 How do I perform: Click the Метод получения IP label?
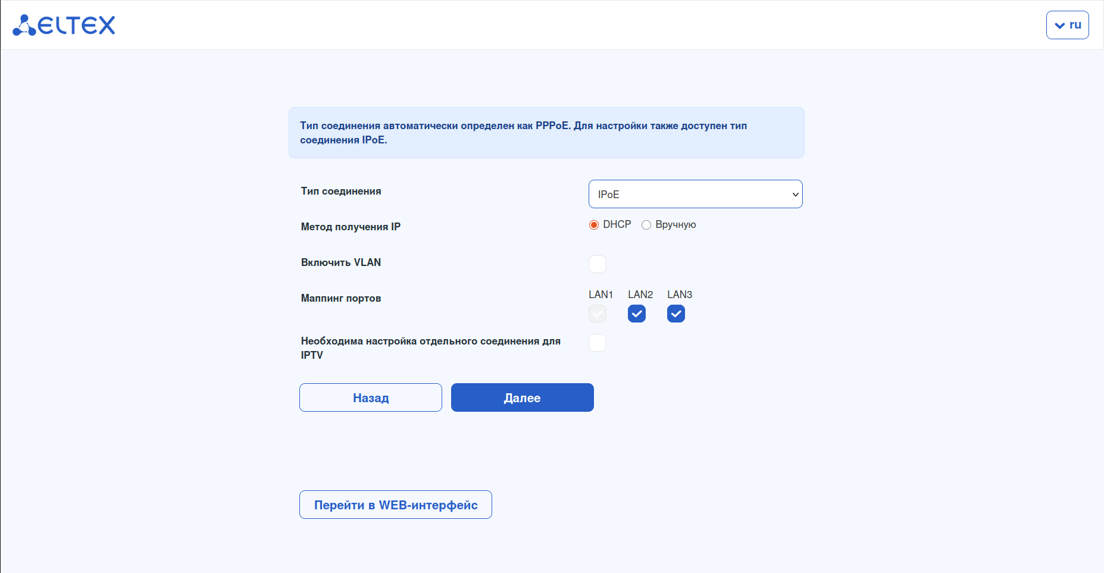click(x=351, y=227)
